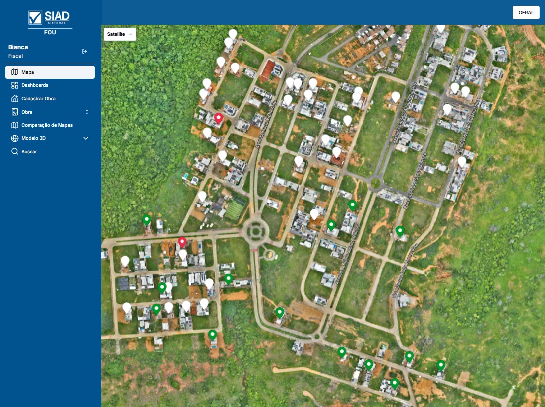Click the Mapa folded-map icon
The width and height of the screenshot is (545, 407).
click(x=15, y=72)
